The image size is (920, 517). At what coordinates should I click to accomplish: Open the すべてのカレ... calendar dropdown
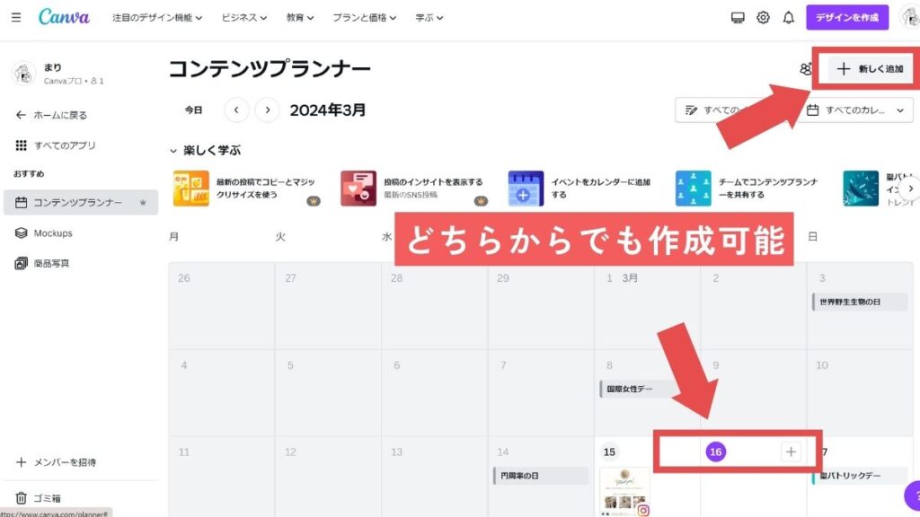click(855, 110)
